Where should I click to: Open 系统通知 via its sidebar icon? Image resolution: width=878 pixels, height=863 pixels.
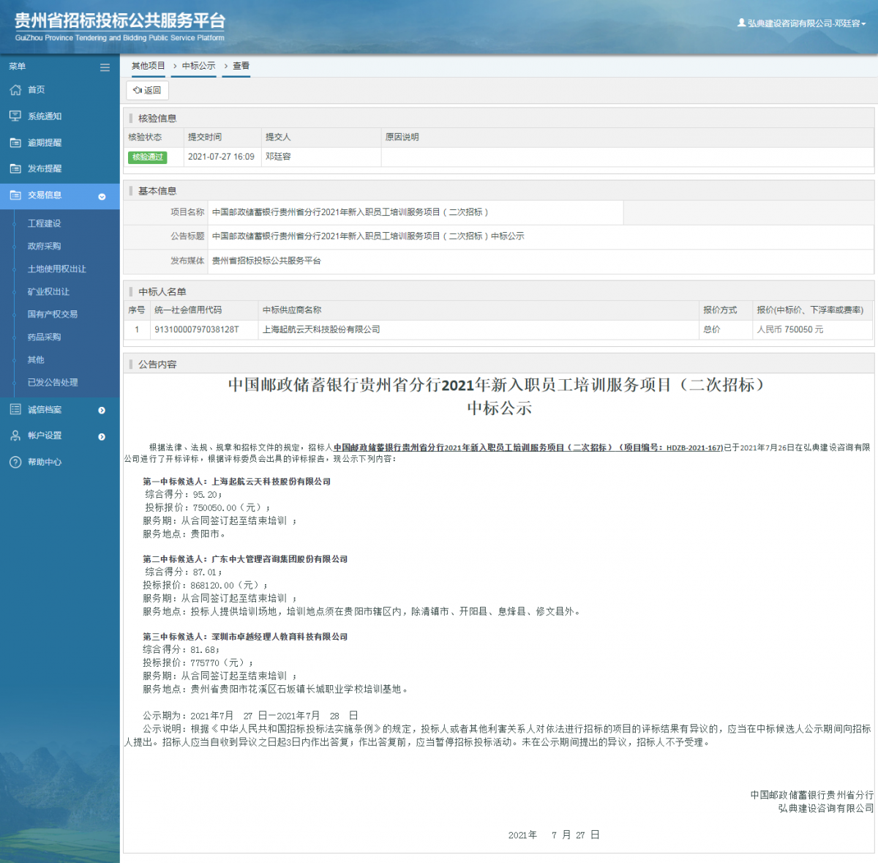pyautogui.click(x=15, y=116)
